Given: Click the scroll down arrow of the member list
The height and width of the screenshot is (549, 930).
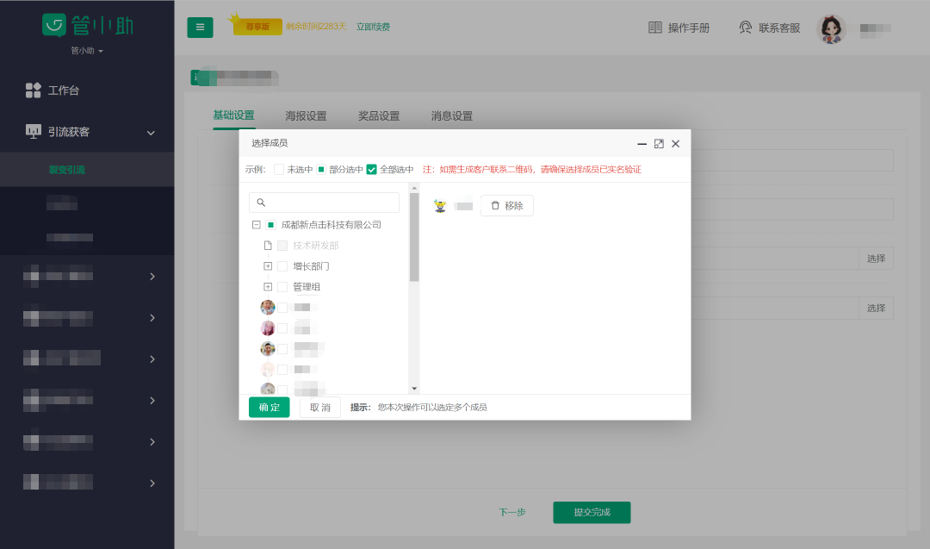Looking at the screenshot, I should [414, 389].
